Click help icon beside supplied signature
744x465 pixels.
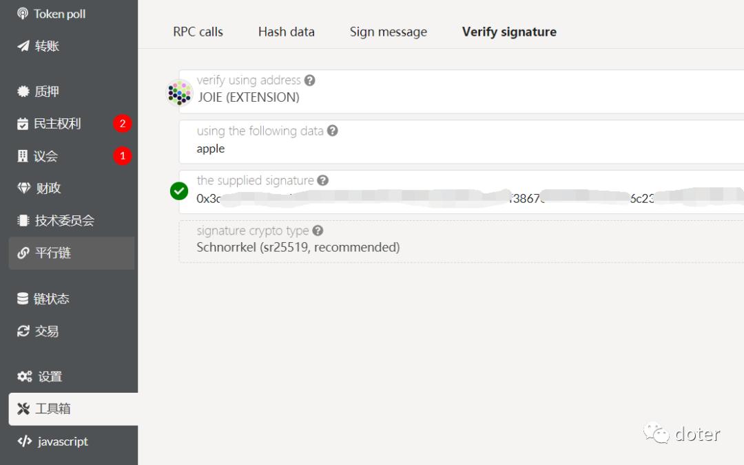pos(322,180)
